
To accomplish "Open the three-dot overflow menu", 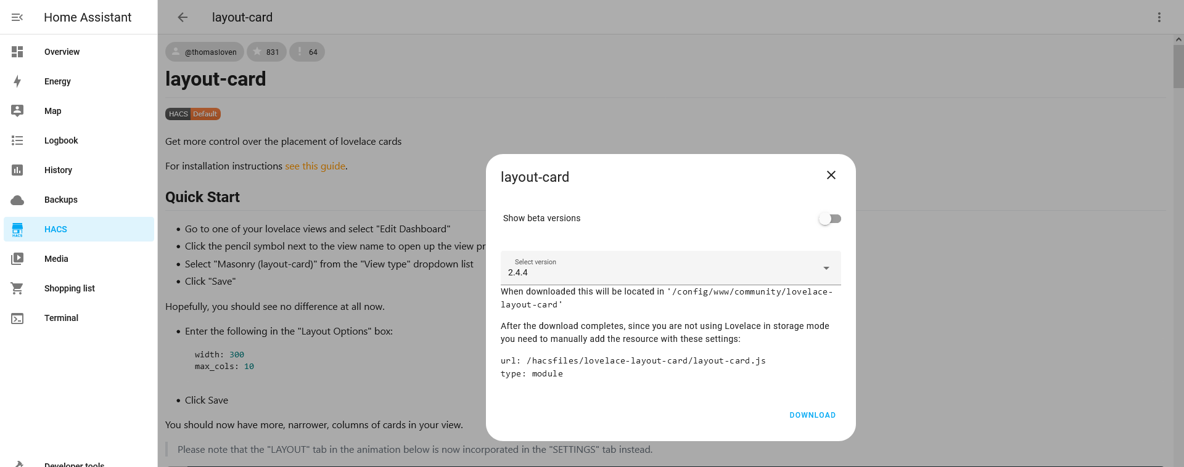I will point(1159,17).
